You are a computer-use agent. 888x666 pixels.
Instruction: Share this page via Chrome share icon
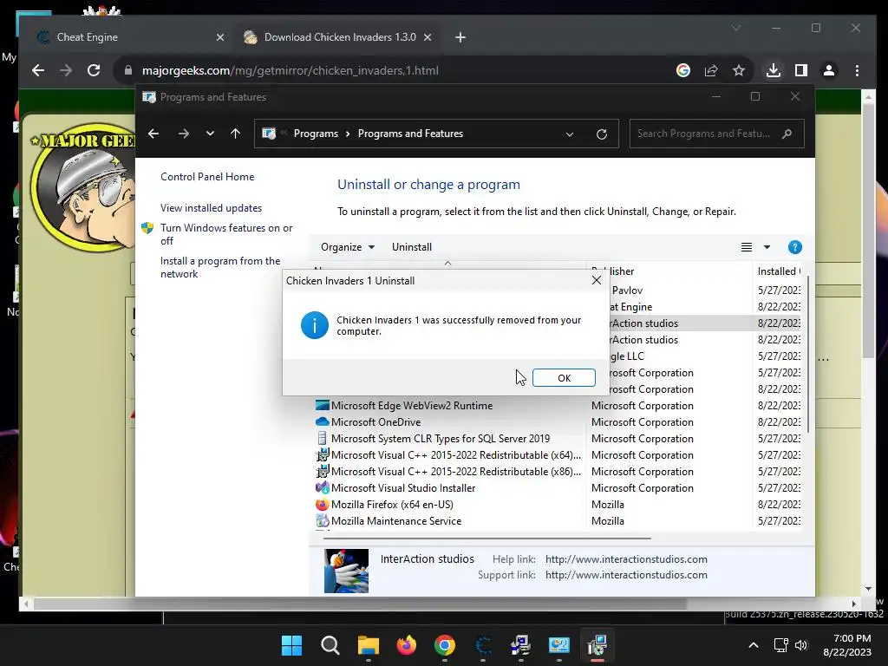[711, 70]
